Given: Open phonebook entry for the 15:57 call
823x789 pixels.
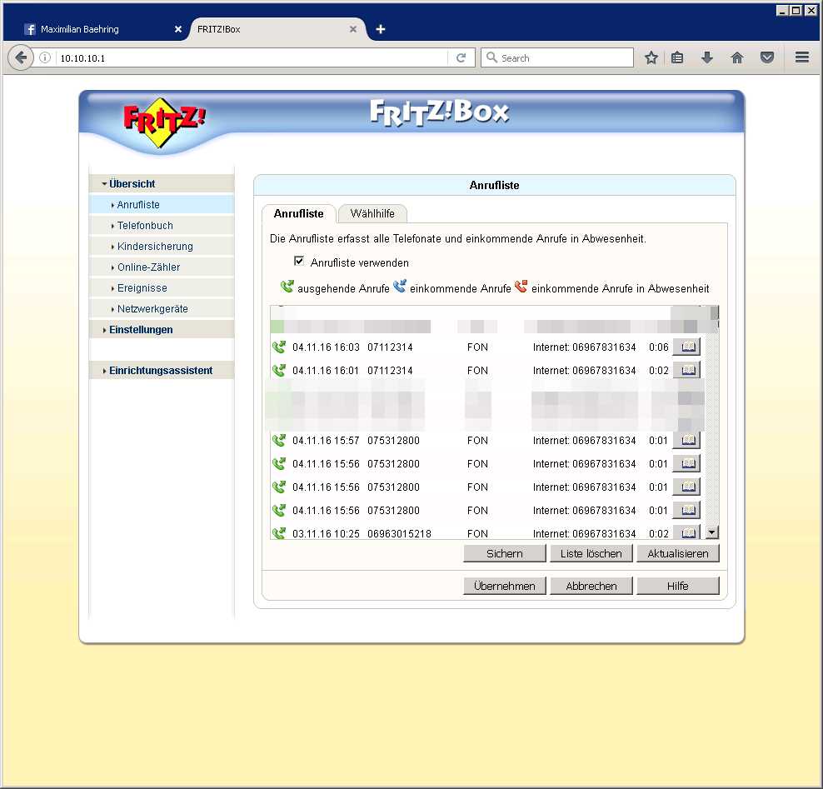Looking at the screenshot, I should [x=687, y=440].
